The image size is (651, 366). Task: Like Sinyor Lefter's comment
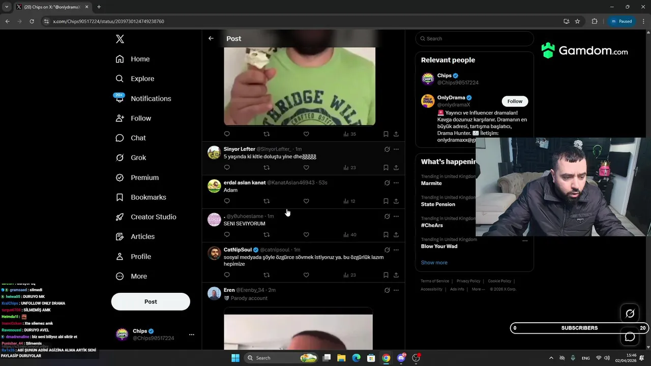[x=306, y=167]
